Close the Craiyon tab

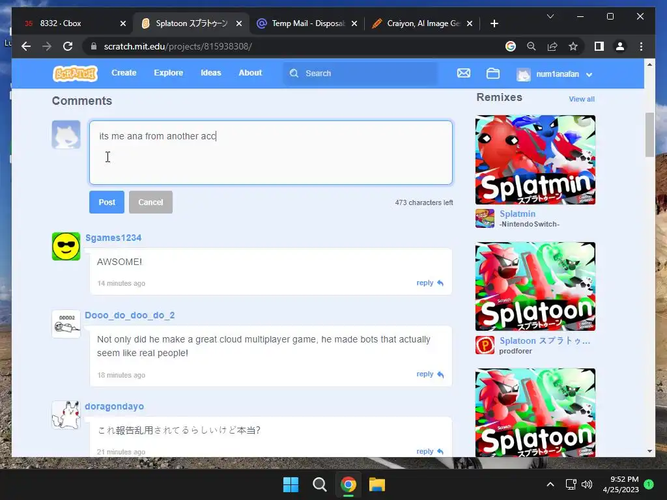click(x=470, y=23)
